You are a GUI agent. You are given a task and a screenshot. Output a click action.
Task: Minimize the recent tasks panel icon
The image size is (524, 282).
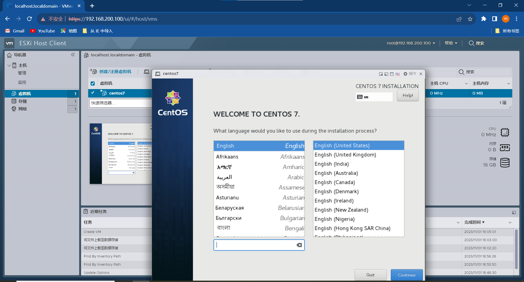(x=514, y=213)
